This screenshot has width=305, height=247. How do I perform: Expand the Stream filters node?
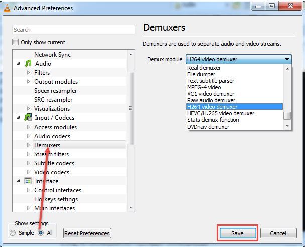point(29,154)
